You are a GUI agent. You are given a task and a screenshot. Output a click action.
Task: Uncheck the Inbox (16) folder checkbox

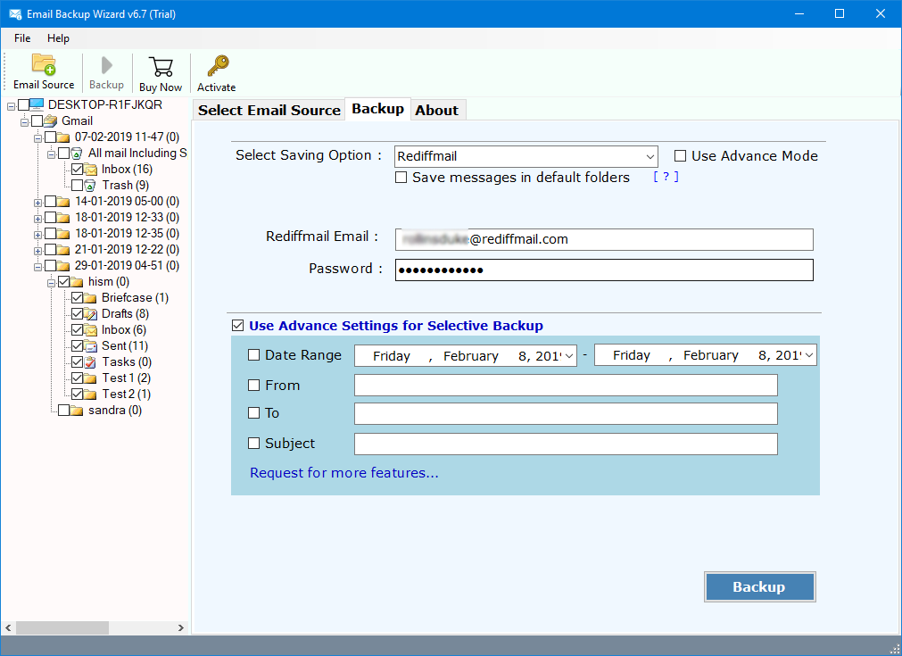click(x=77, y=170)
